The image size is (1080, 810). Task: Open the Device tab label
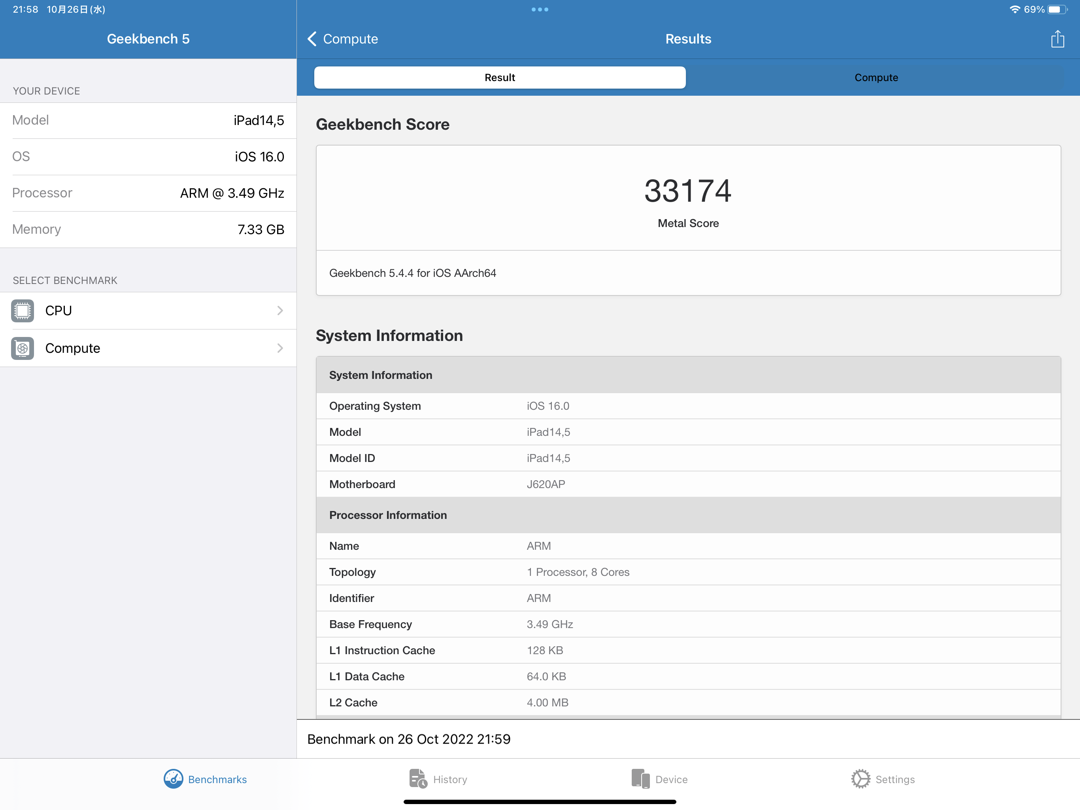click(671, 779)
